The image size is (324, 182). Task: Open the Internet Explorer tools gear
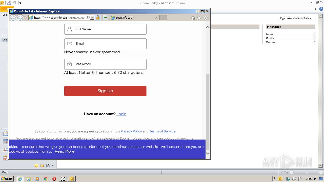point(206,18)
